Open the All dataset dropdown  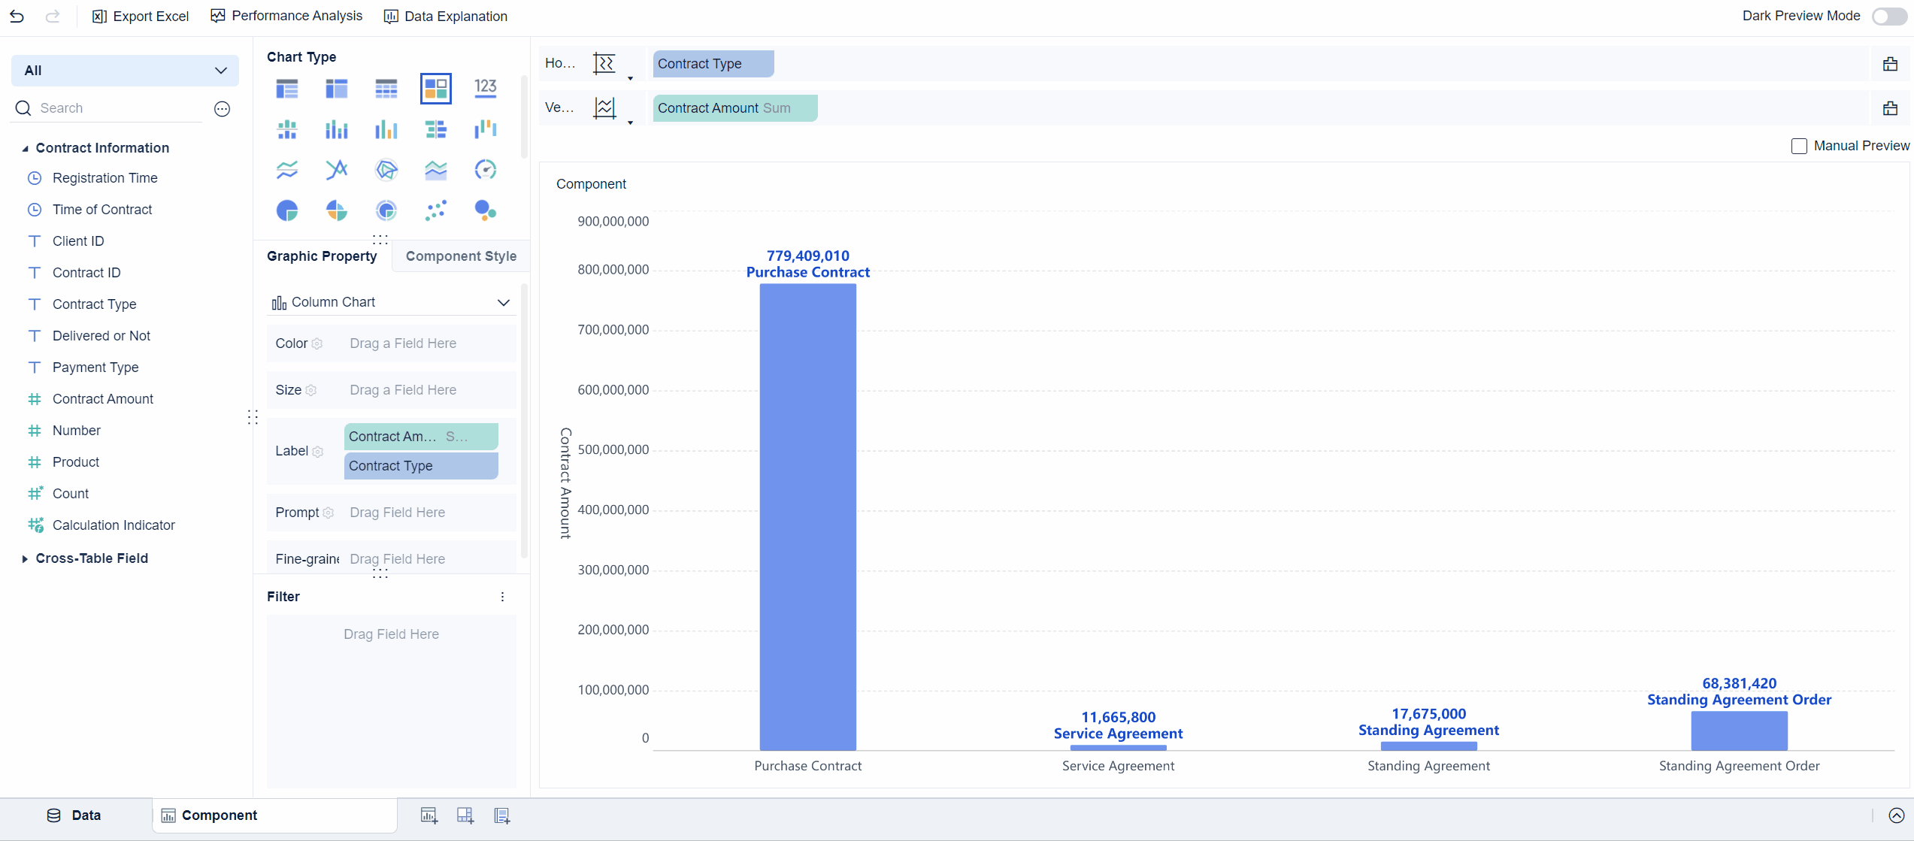point(125,71)
